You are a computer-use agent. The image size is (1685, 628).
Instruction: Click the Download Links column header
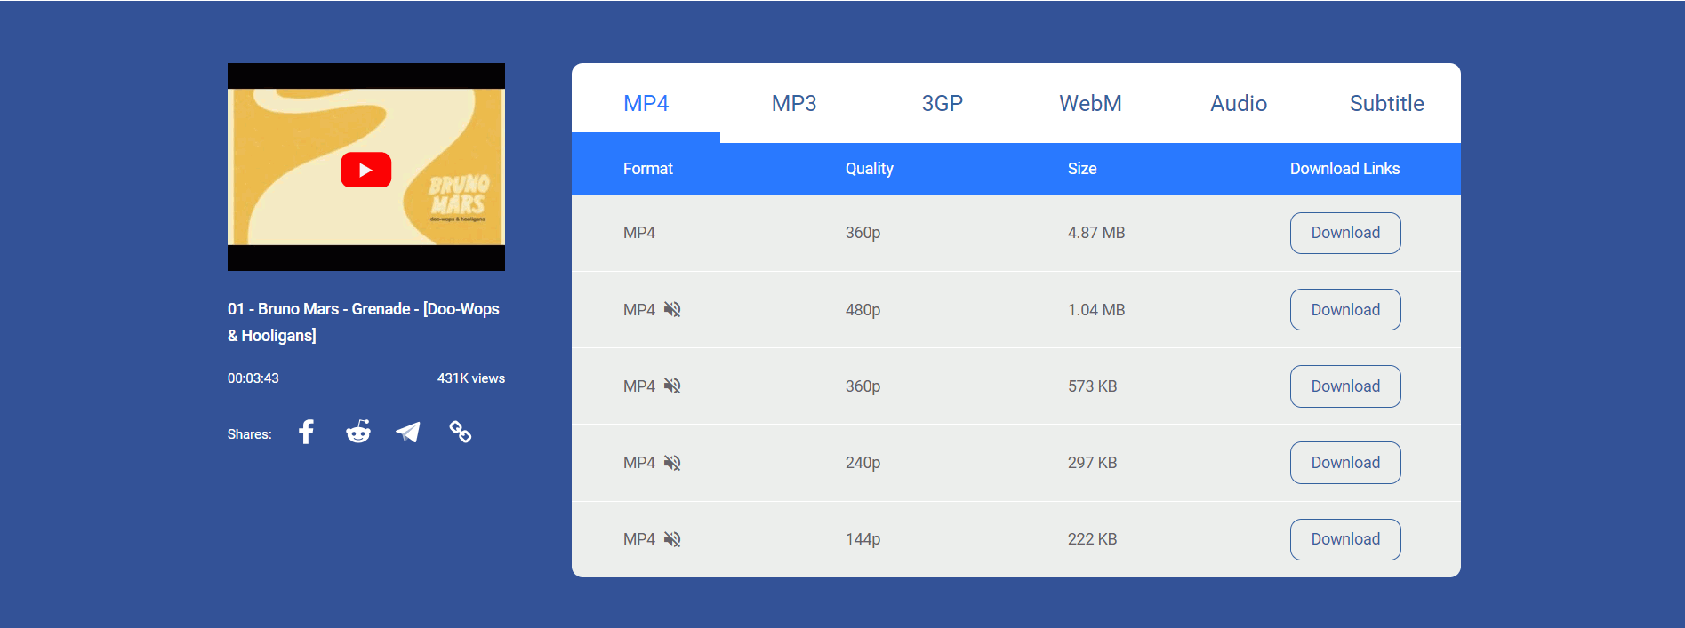(1345, 169)
